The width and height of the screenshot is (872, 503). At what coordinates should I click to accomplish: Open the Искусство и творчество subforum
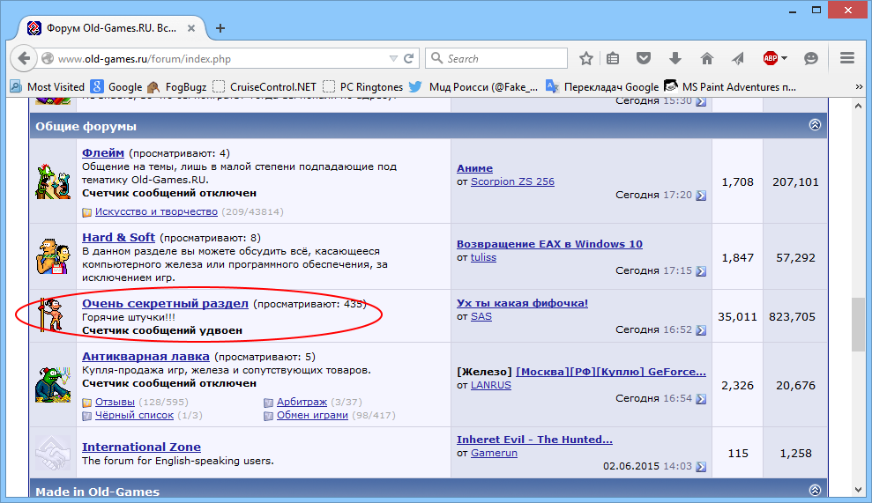tap(156, 211)
